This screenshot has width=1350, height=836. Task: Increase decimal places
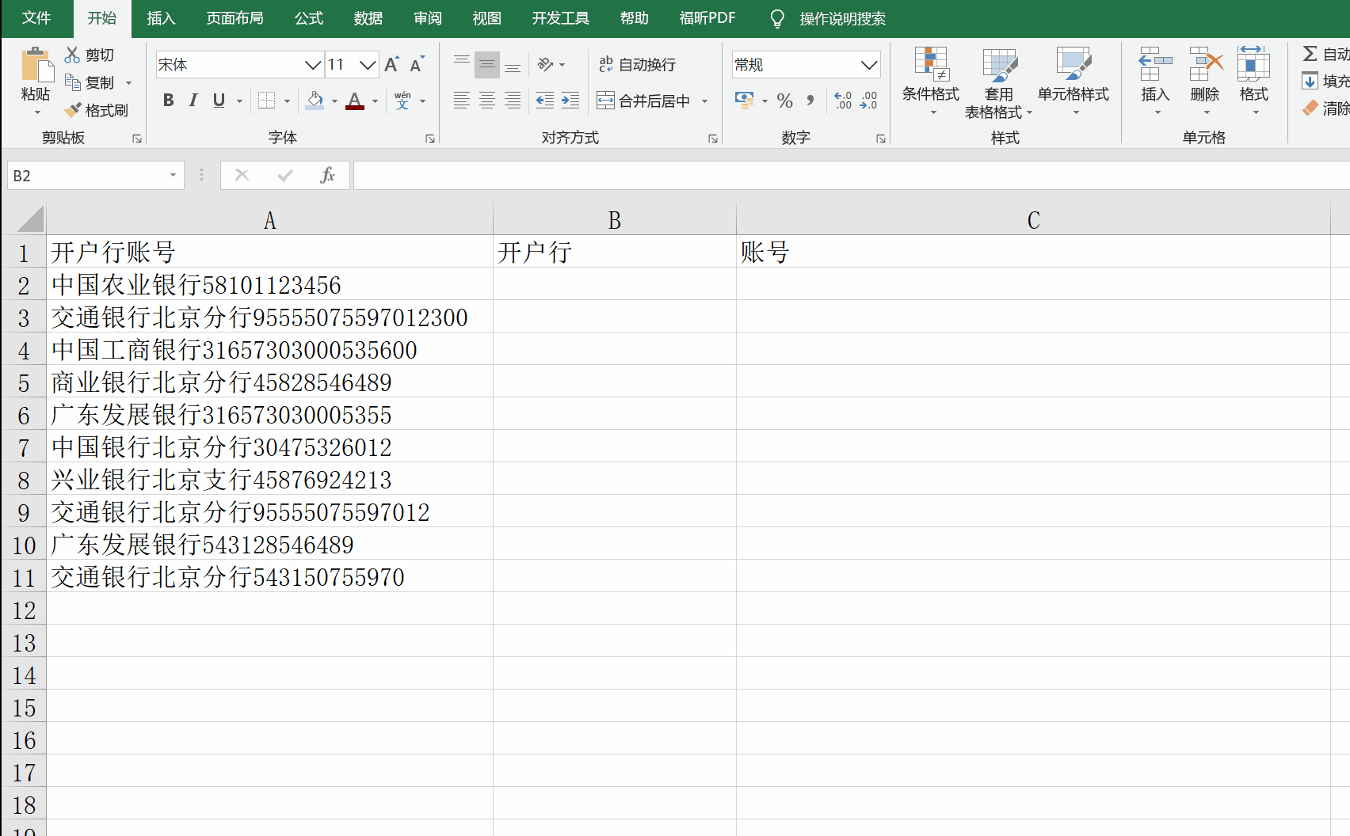coord(844,101)
